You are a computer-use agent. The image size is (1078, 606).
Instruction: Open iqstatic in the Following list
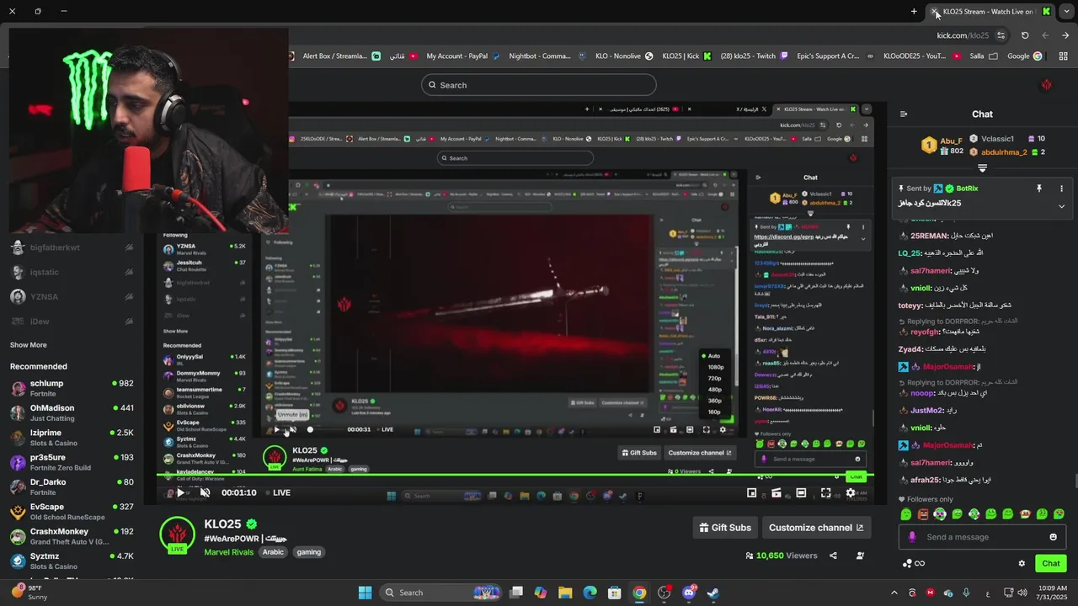pyautogui.click(x=72, y=272)
